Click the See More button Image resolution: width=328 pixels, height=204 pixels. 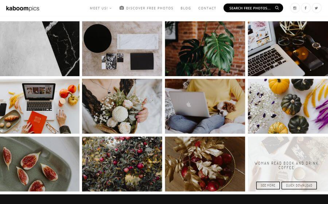tap(268, 185)
